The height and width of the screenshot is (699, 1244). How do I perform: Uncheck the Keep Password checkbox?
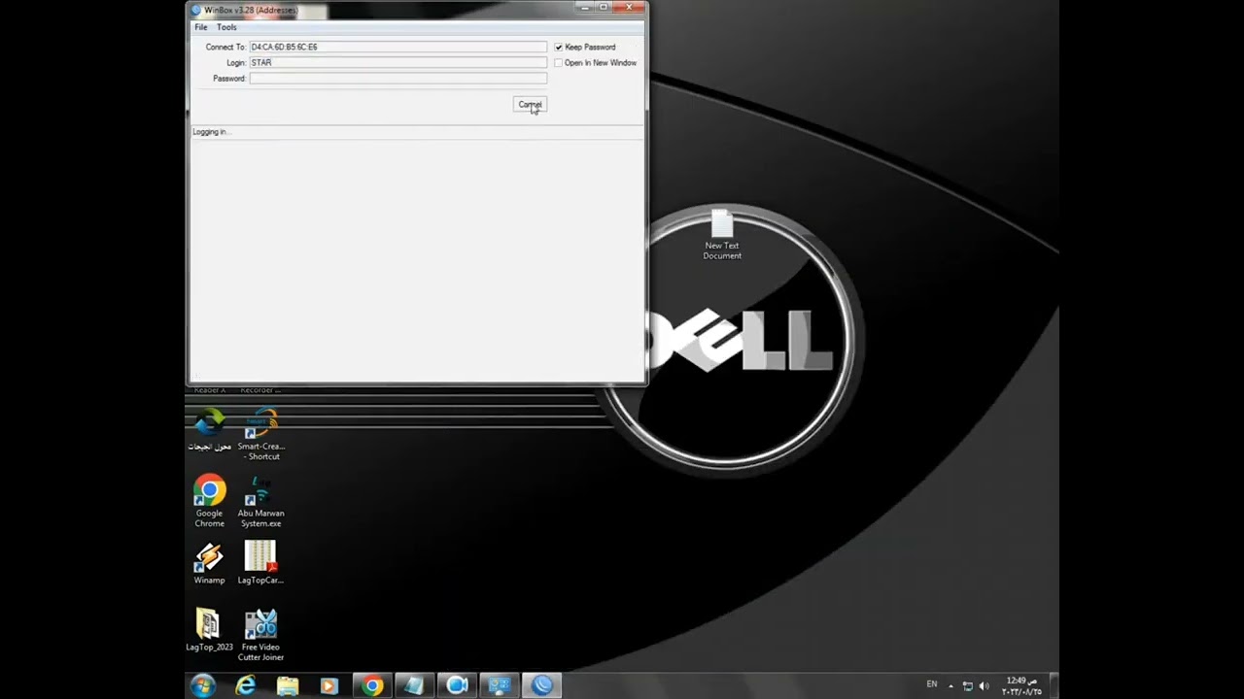[x=559, y=47]
